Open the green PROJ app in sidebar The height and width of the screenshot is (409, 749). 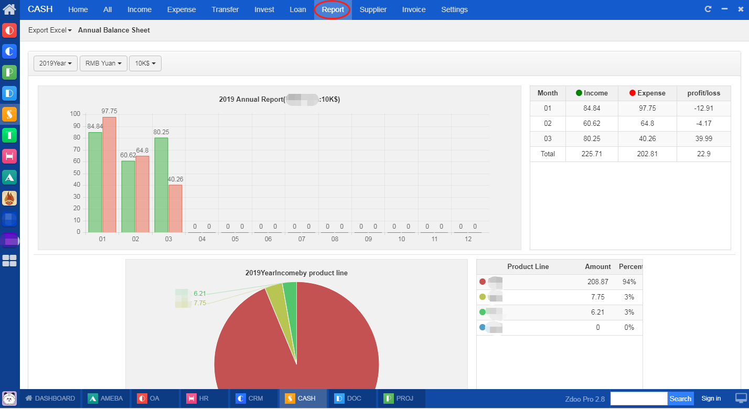[x=9, y=72]
